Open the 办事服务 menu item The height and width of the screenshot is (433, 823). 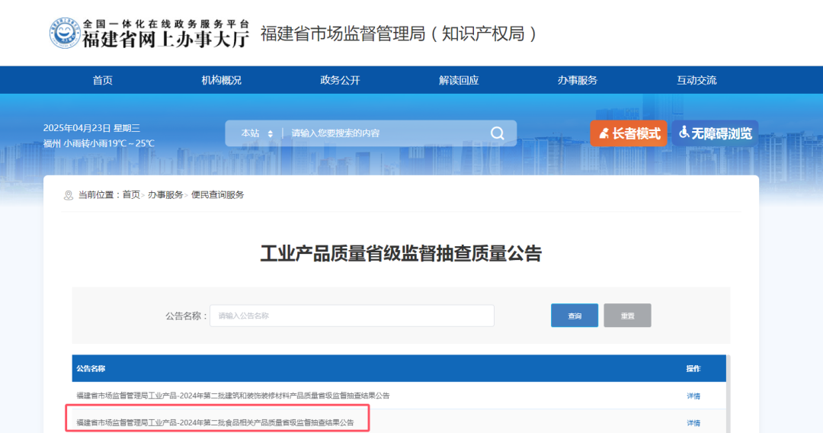coord(578,80)
